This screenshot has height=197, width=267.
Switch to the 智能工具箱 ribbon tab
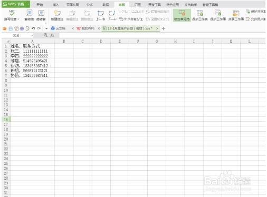point(211,5)
